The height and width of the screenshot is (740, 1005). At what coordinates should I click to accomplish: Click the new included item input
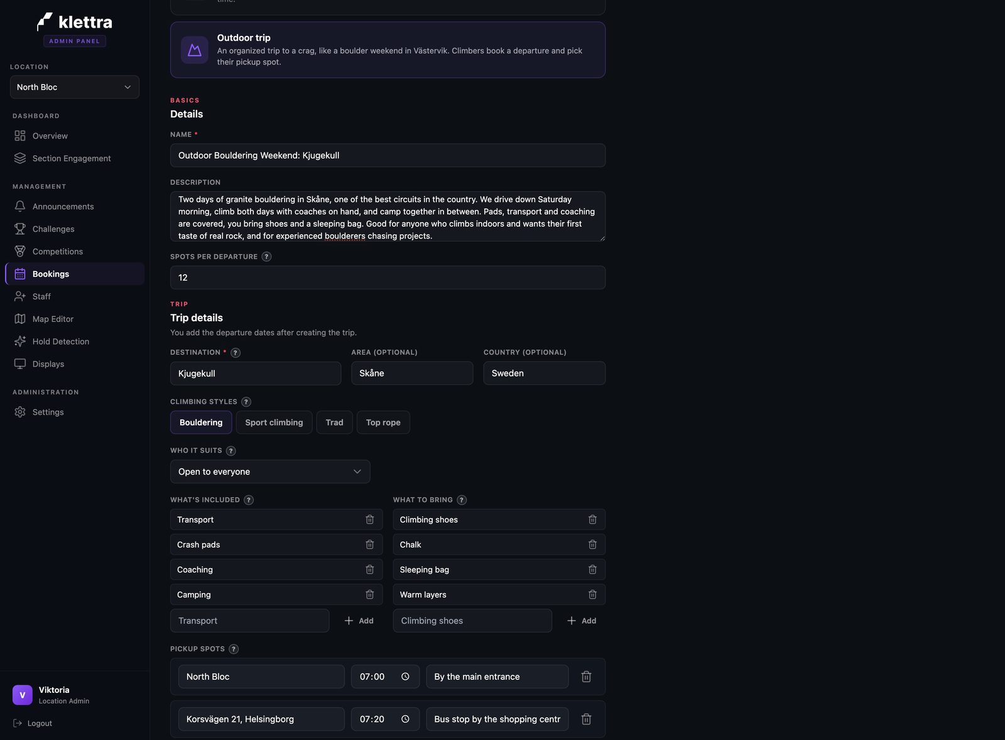tap(249, 621)
